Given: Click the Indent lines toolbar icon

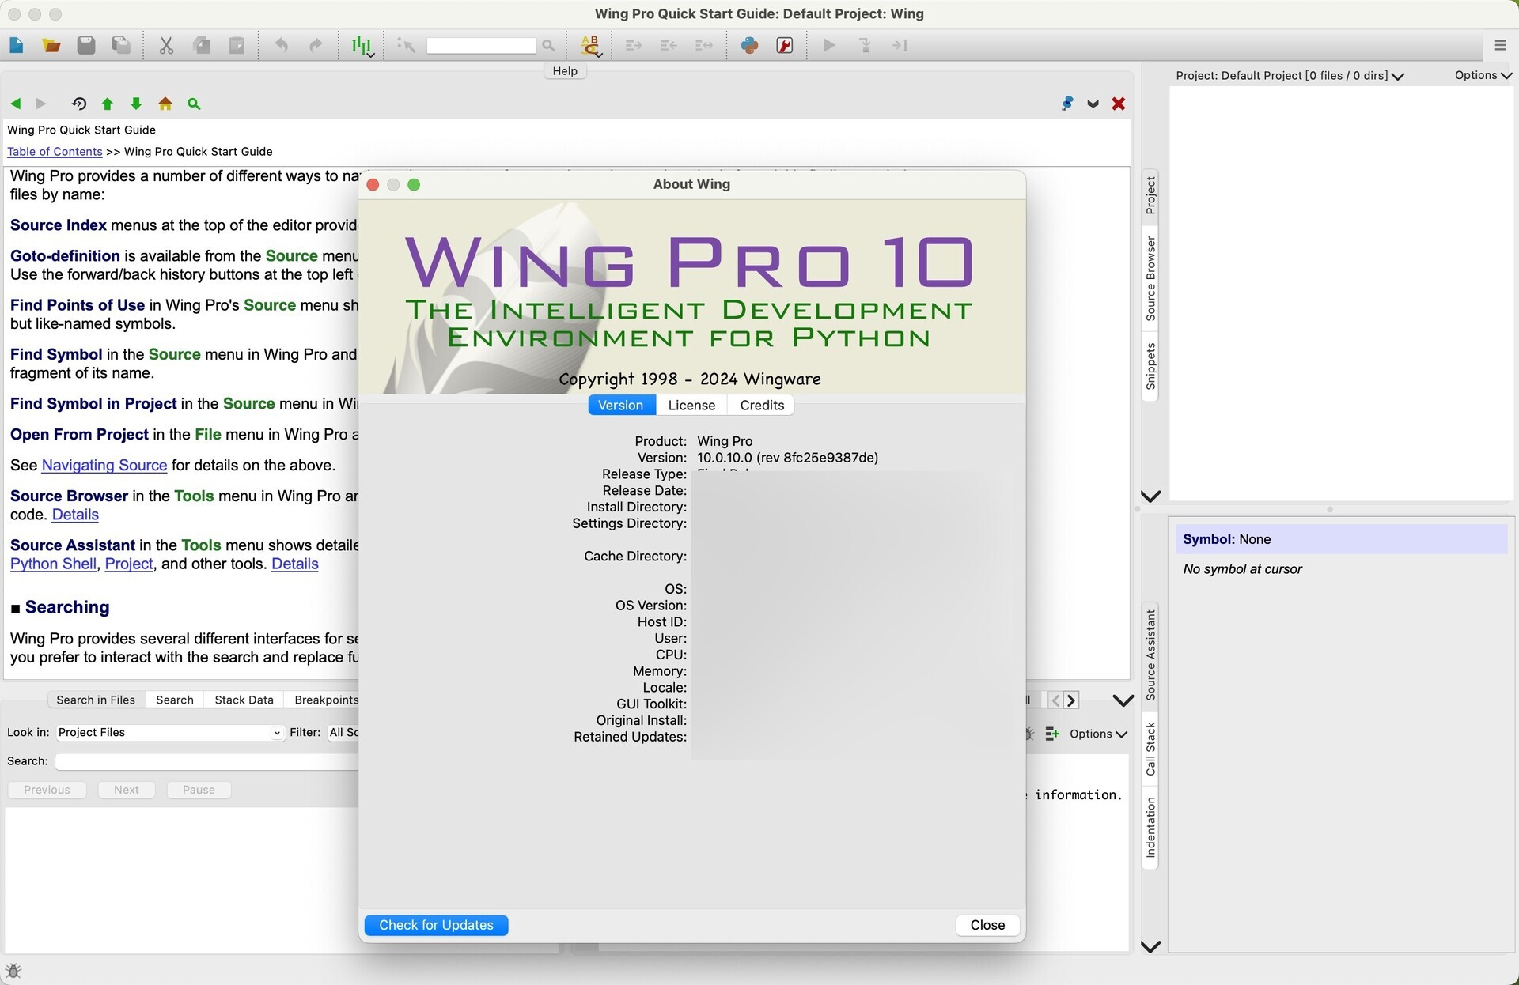Looking at the screenshot, I should [x=634, y=45].
